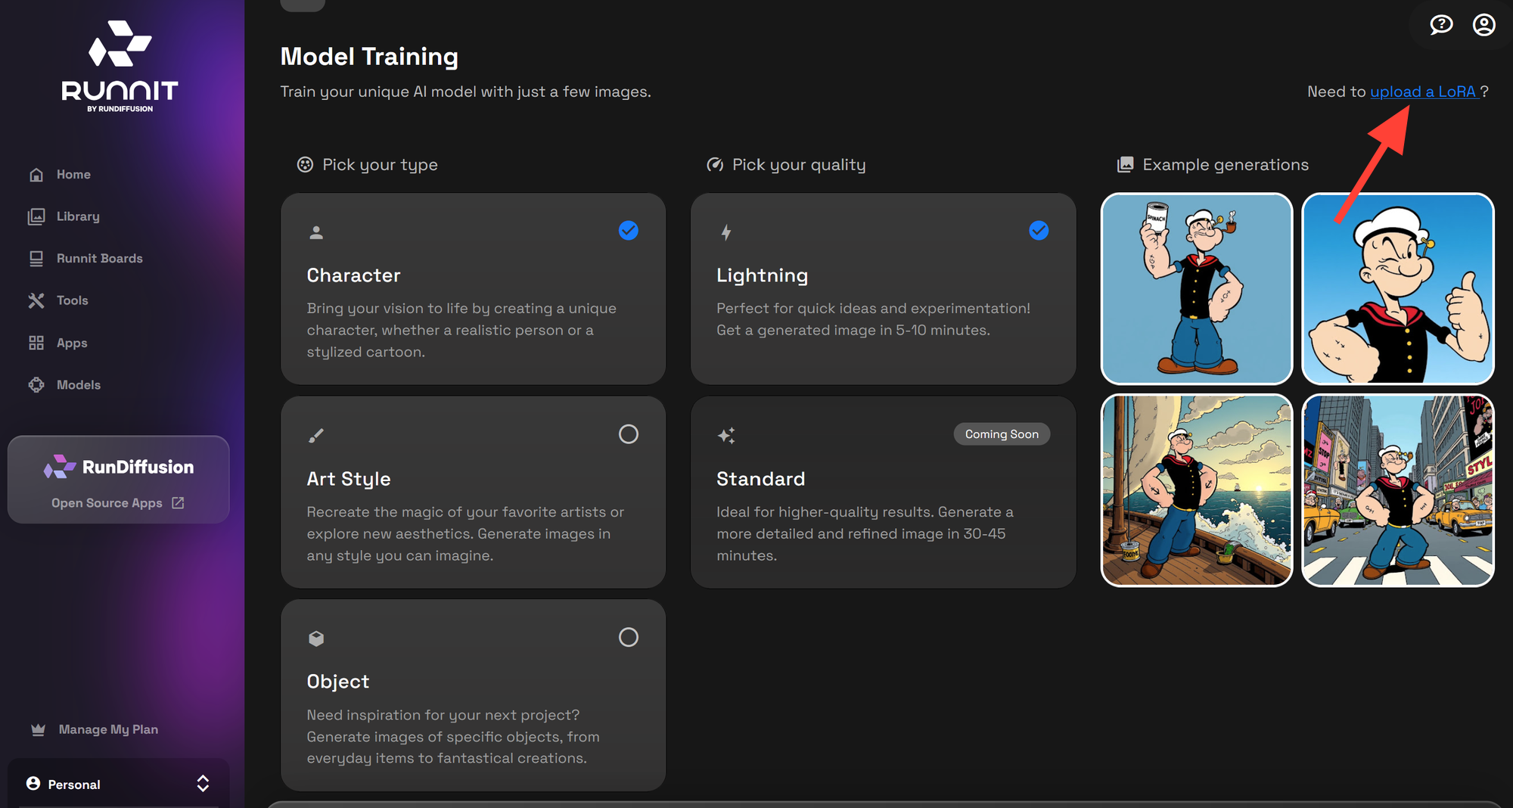This screenshot has width=1513, height=808.
Task: Expand the Personal workspace switcher arrows
Action: click(203, 784)
